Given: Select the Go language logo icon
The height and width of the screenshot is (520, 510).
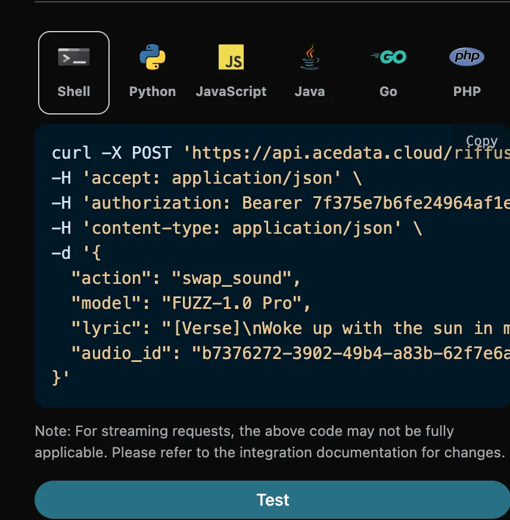Looking at the screenshot, I should click(388, 57).
